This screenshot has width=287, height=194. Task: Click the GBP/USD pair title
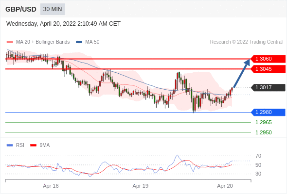click(x=21, y=9)
